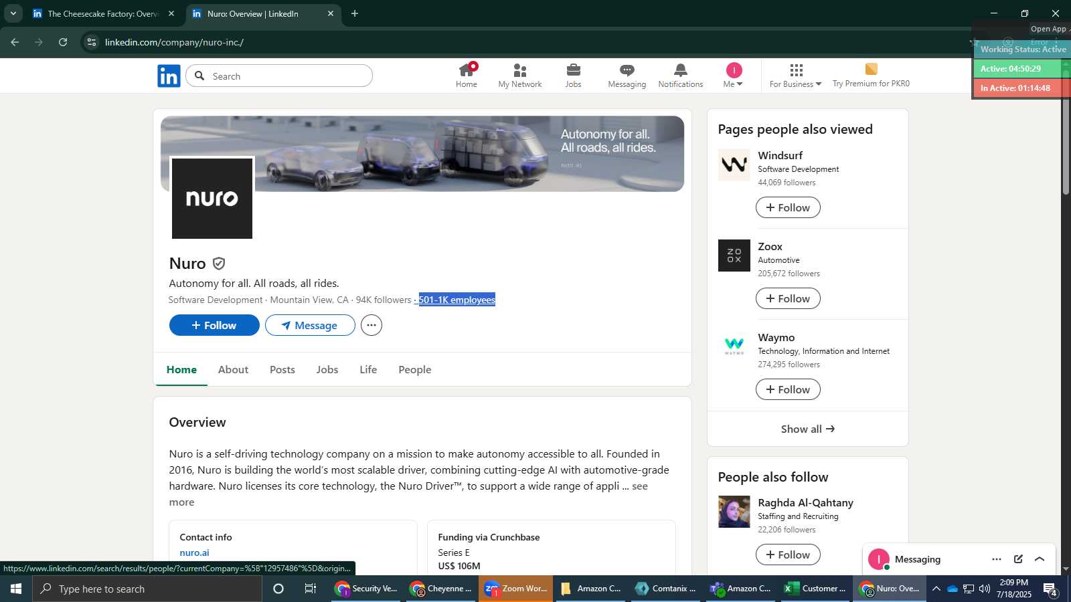Switch to the People tab
This screenshot has width=1071, height=602.
coord(415,369)
